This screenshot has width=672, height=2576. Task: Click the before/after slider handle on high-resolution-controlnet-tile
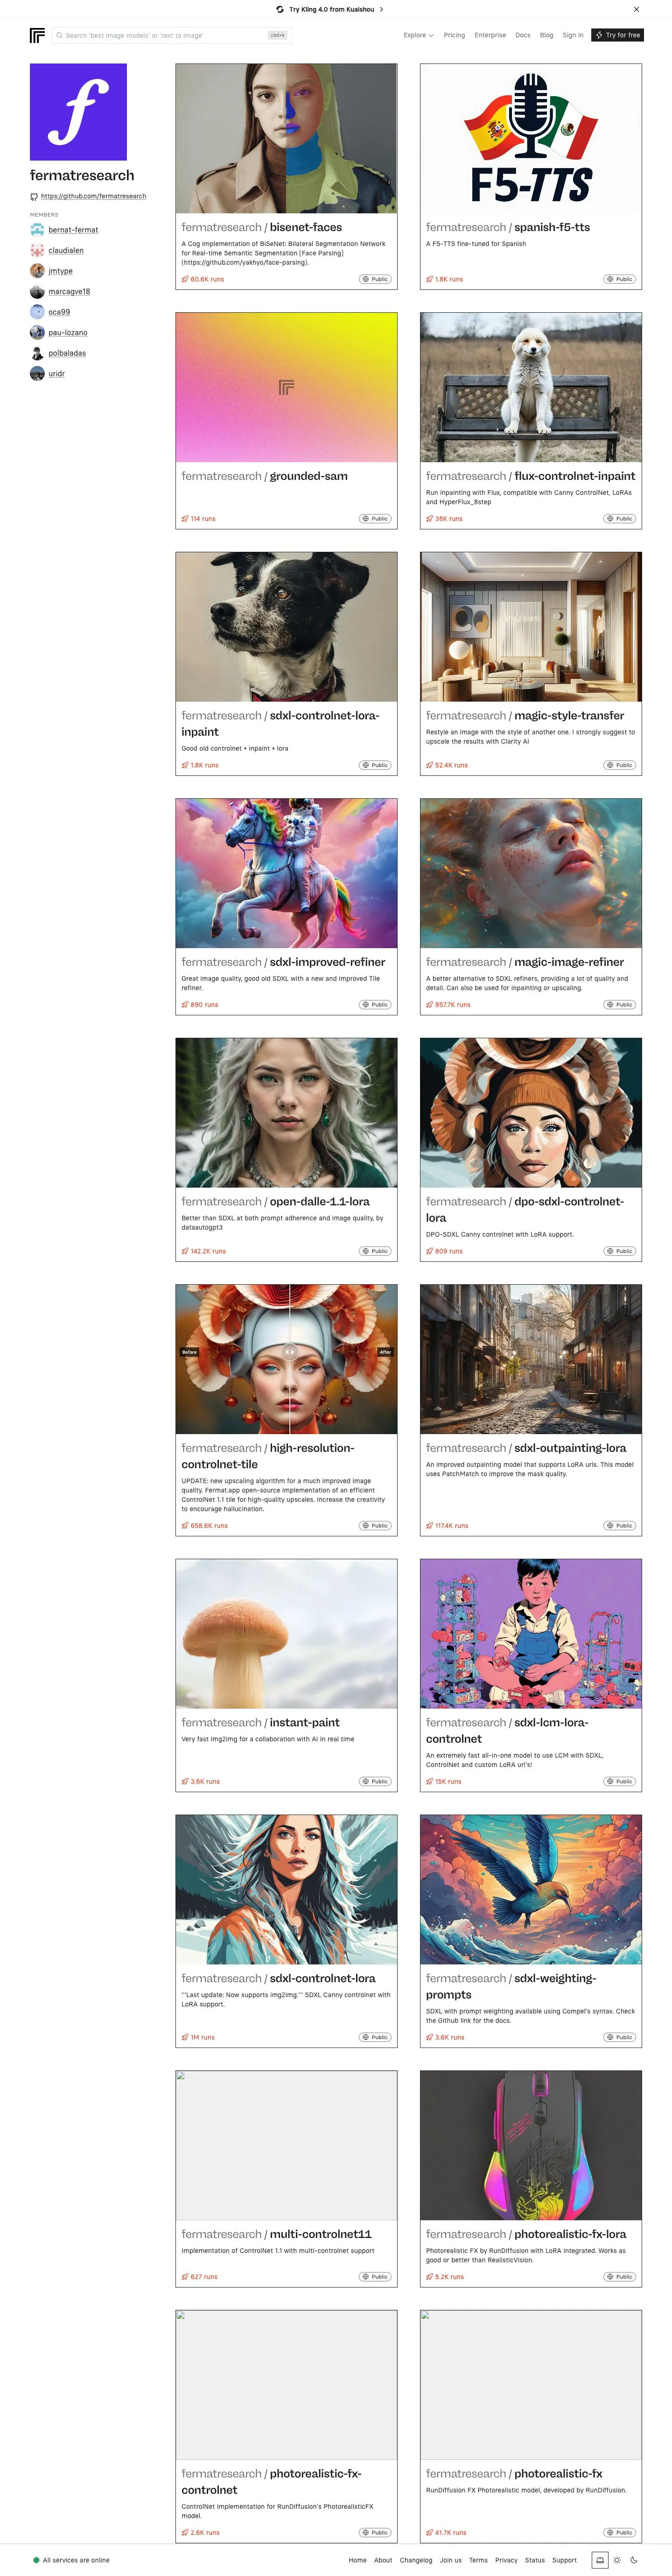289,1352
